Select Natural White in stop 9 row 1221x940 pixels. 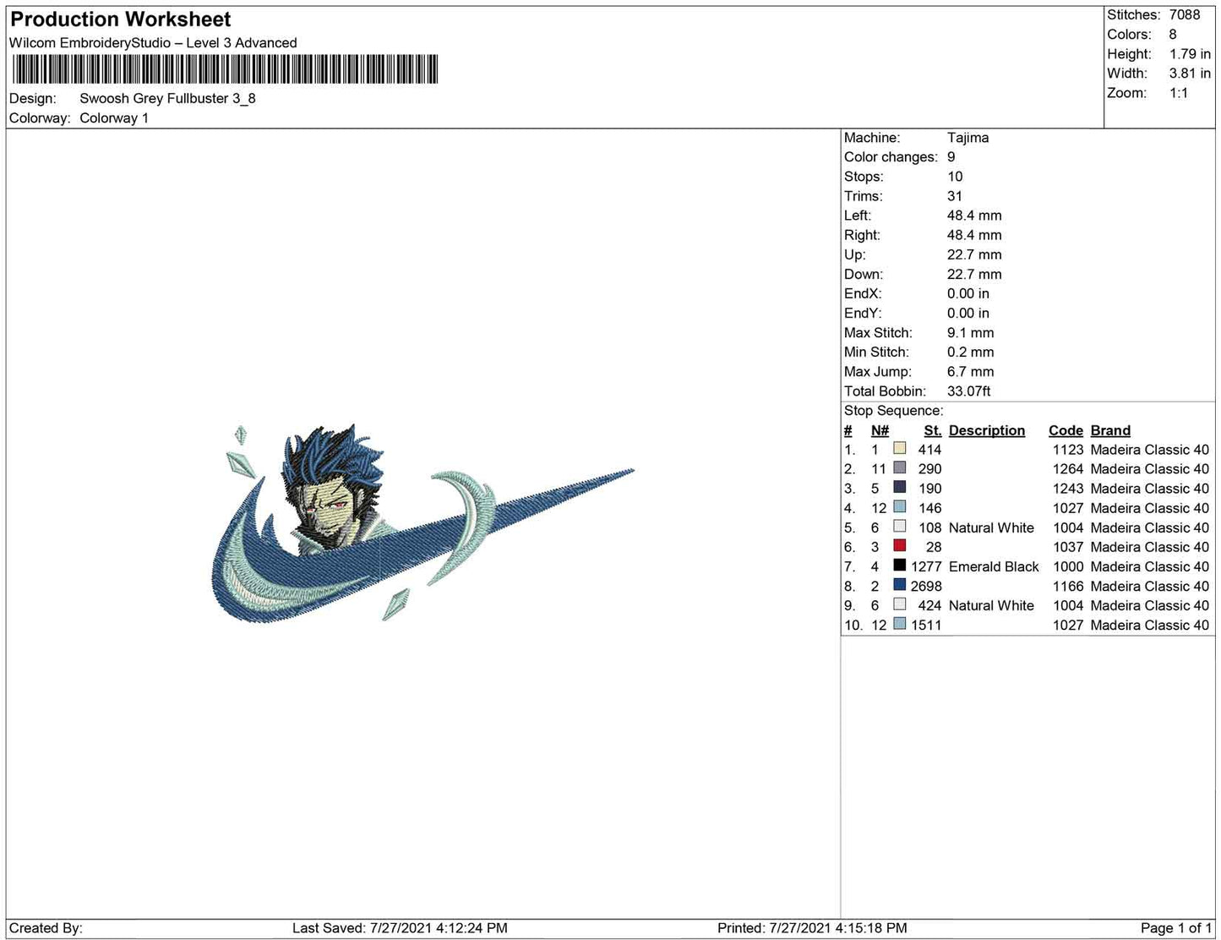click(x=991, y=605)
